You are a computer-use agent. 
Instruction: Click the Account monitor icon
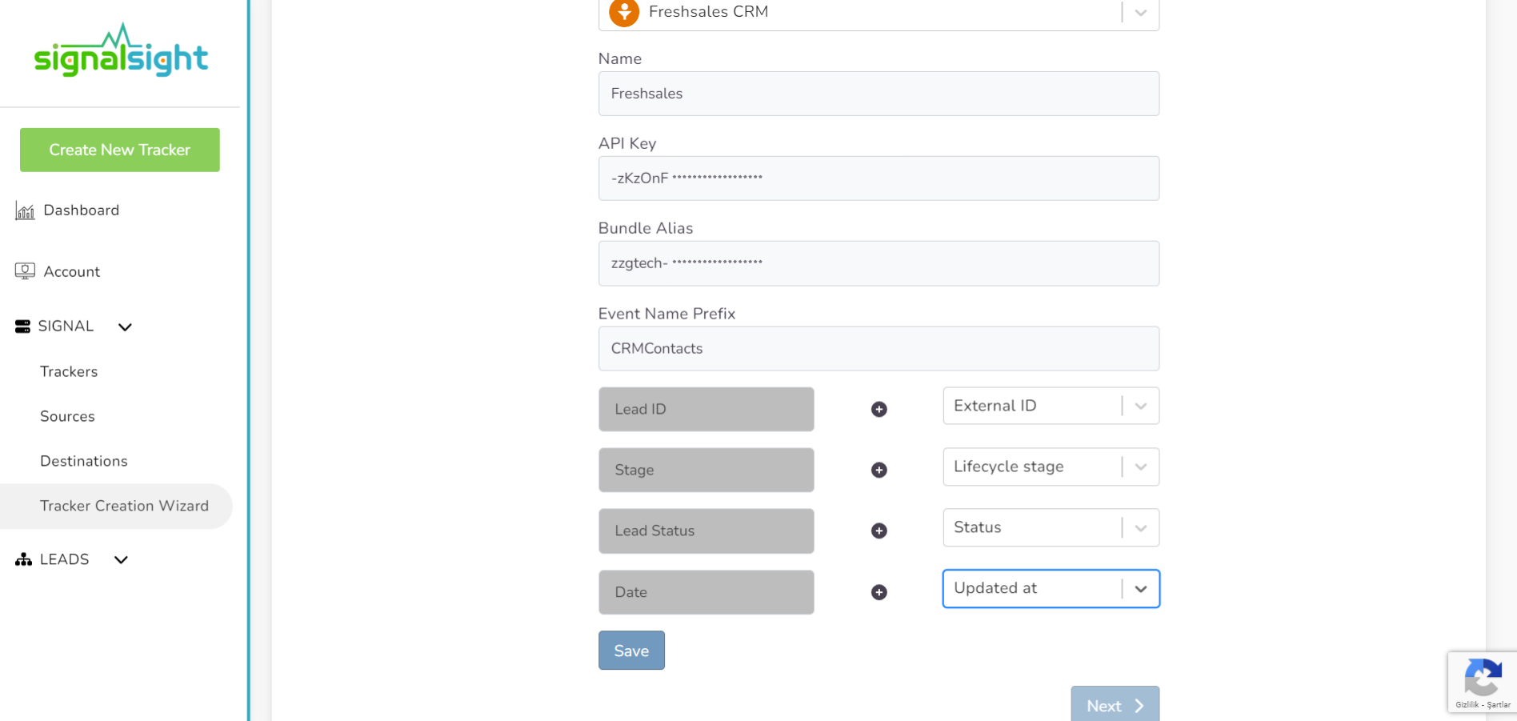pyautogui.click(x=25, y=271)
